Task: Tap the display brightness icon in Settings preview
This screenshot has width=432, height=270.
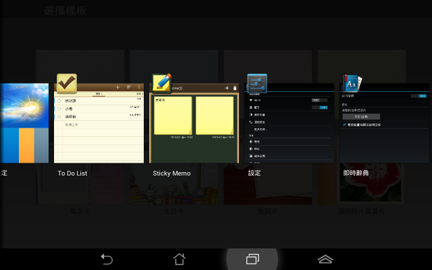Action: click(250, 148)
